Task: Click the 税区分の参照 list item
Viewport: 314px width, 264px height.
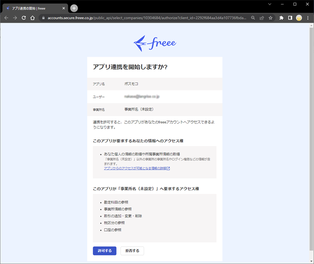Action: pyautogui.click(x=114, y=223)
